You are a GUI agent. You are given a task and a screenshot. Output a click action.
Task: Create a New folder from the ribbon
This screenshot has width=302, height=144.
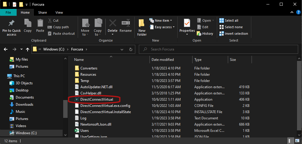(142, 27)
